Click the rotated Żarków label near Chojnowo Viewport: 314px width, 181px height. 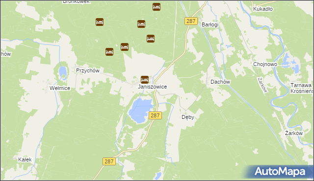(x=263, y=85)
